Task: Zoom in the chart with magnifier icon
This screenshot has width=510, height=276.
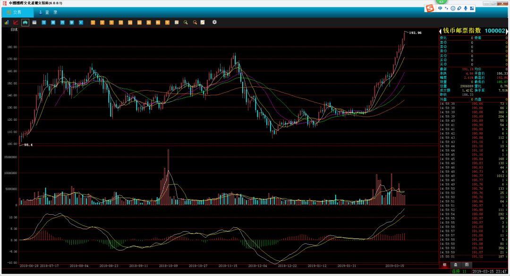Action: 186,23
